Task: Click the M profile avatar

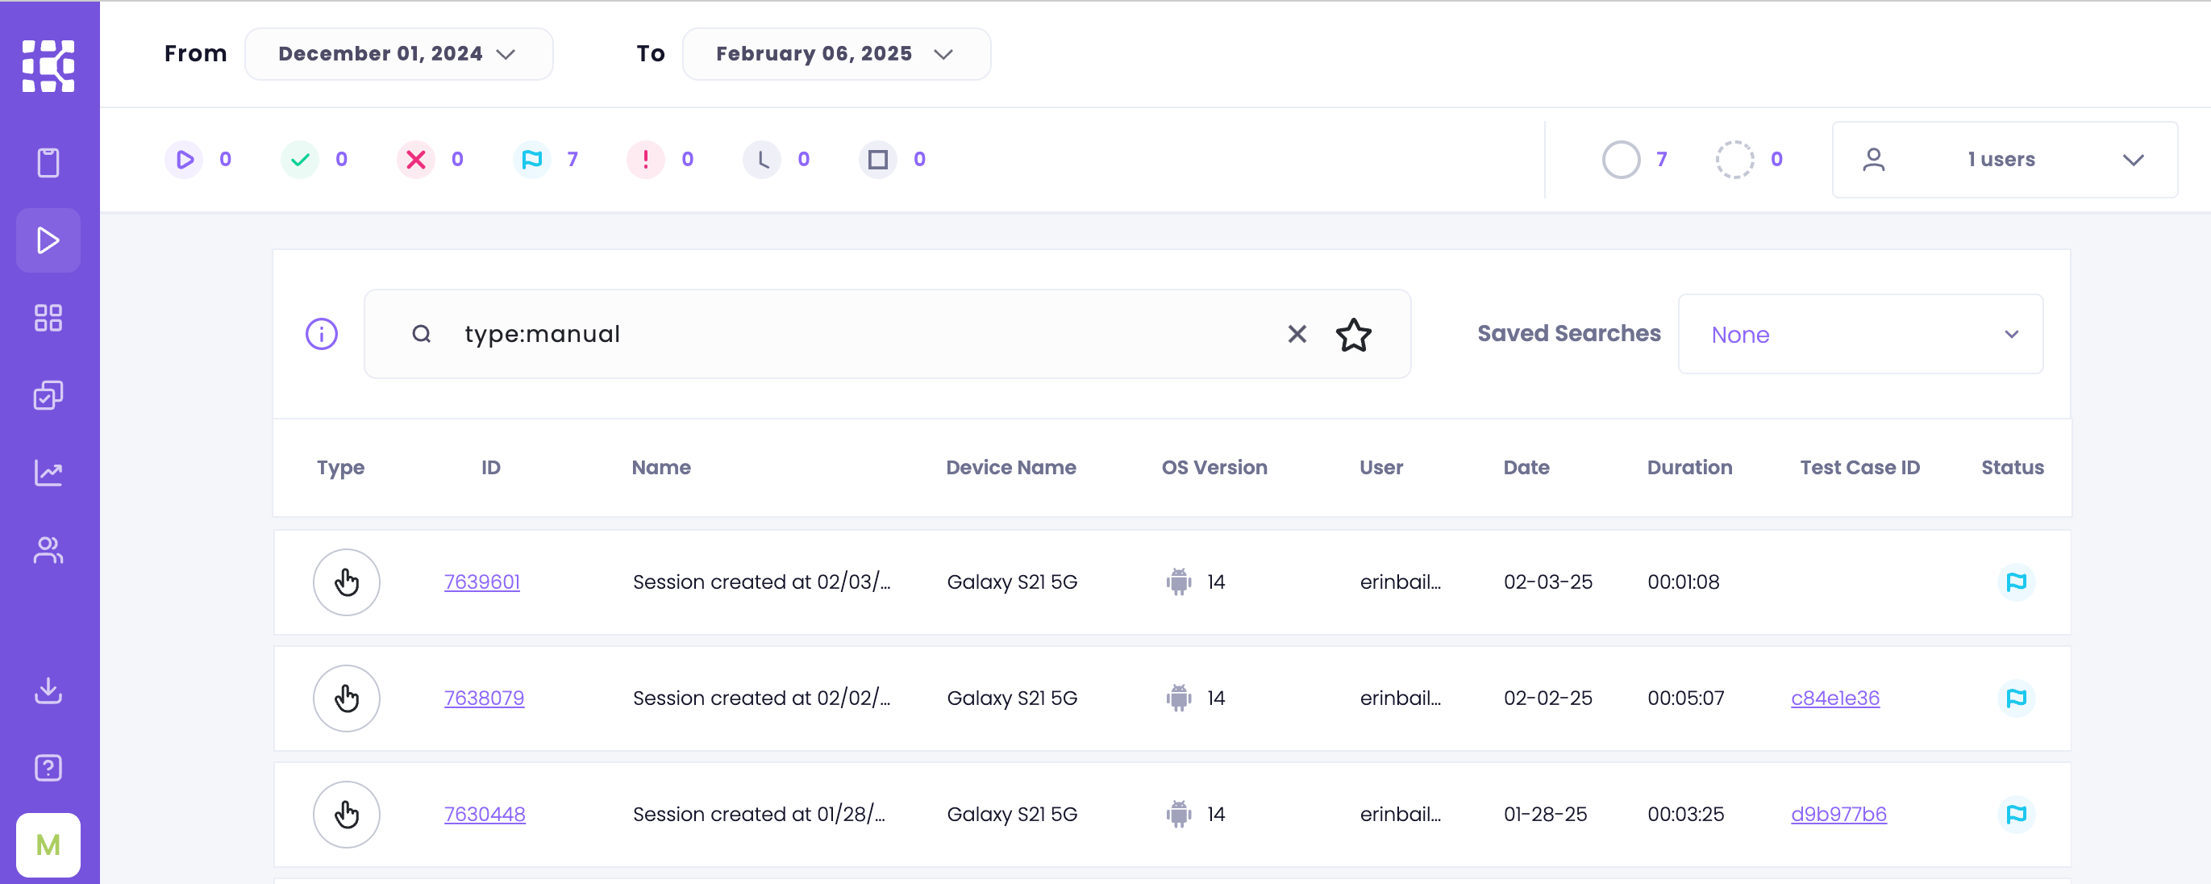Action: click(48, 845)
